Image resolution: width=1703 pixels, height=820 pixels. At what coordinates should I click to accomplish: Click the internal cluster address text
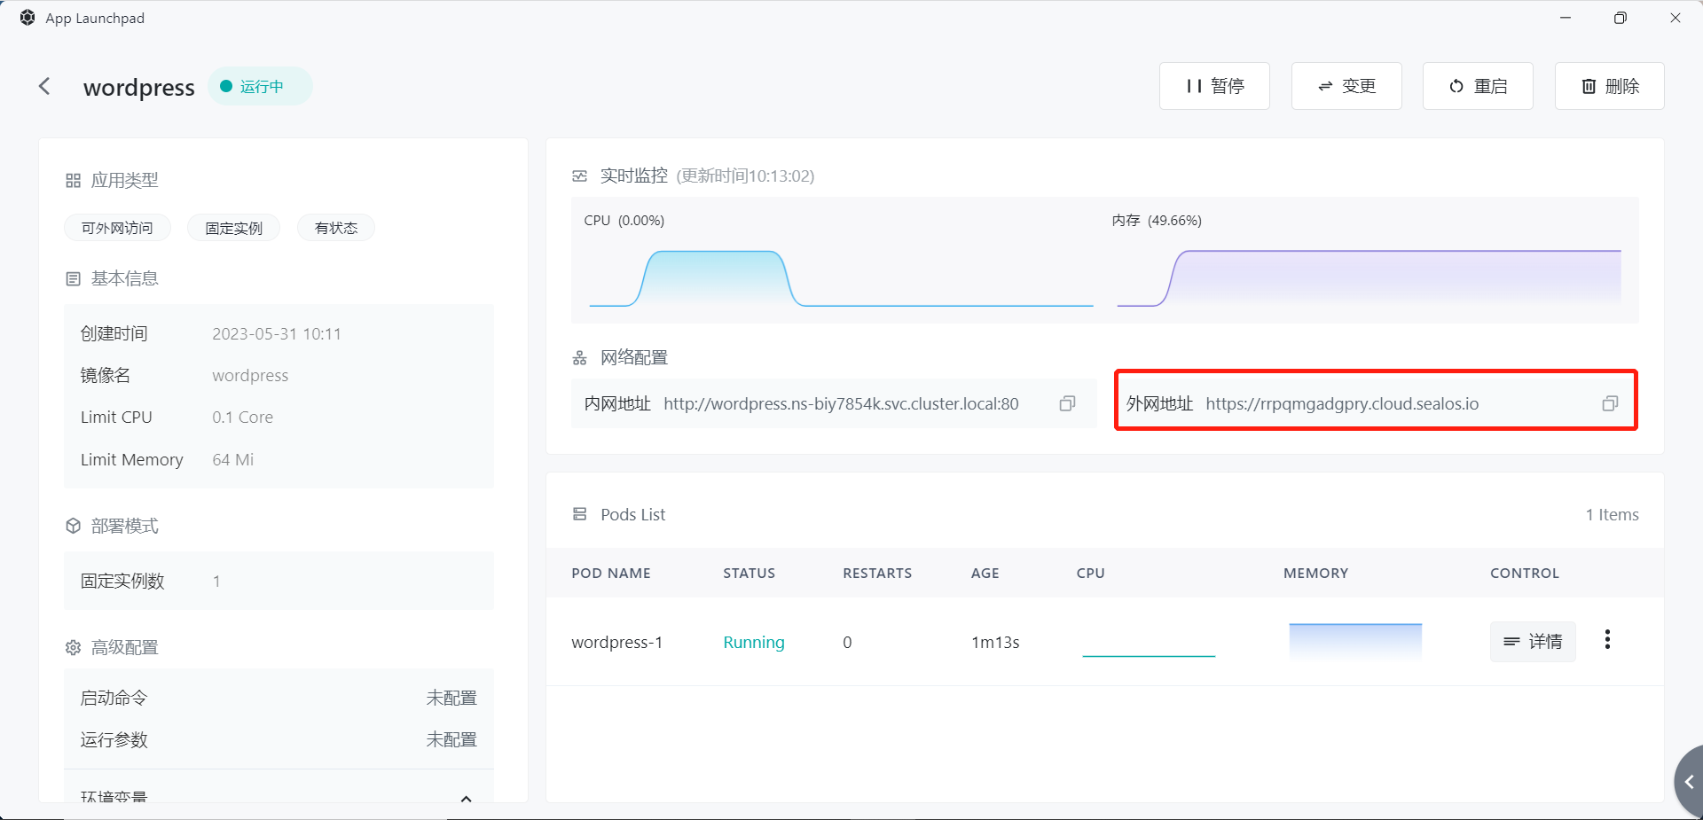tap(840, 404)
